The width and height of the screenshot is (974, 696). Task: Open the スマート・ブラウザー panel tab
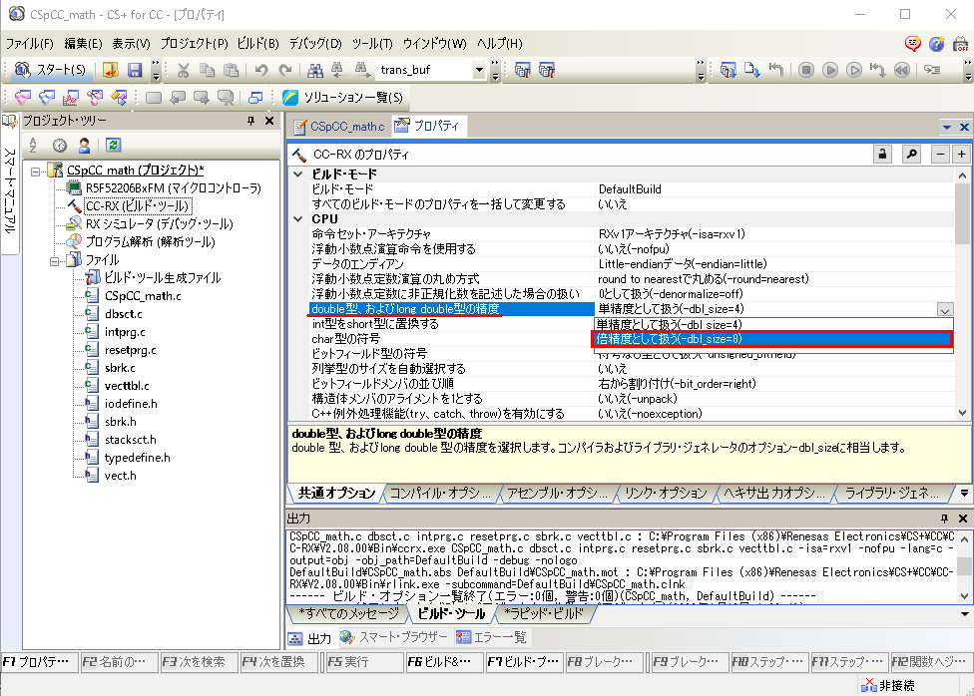point(394,637)
